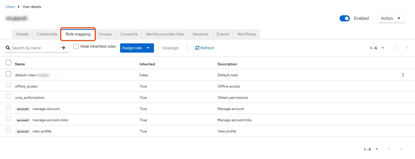Click the Refresh link
This screenshot has height=159, width=415.
(x=205, y=48)
